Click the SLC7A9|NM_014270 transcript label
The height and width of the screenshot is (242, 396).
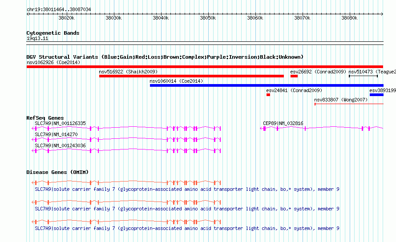56,134
